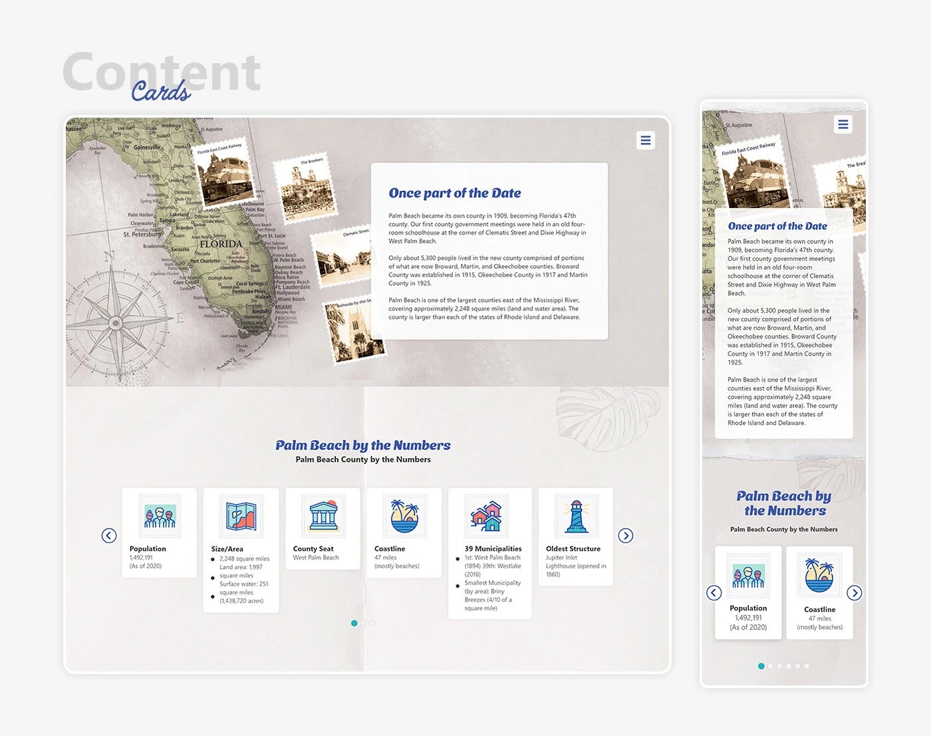Open the Florida East Coast Railway stamp photo
931x736 pixels.
click(225, 174)
